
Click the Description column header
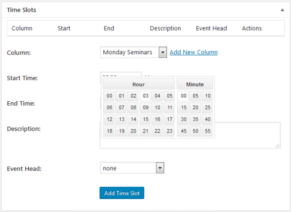coord(165,28)
